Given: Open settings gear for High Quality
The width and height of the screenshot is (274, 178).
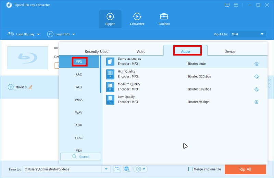Looking at the screenshot, I should (256, 76).
